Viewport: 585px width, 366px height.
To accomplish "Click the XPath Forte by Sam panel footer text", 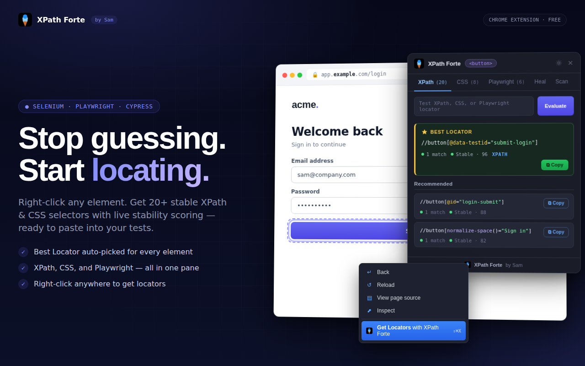I will (x=498, y=265).
